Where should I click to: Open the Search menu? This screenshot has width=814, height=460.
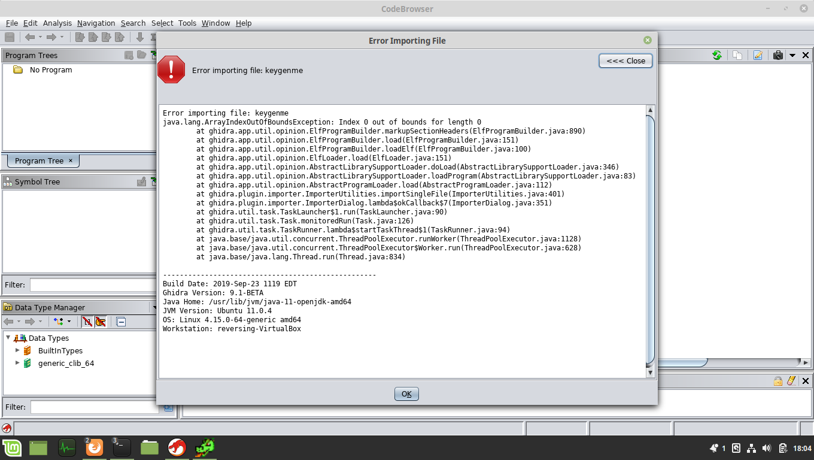coord(133,23)
